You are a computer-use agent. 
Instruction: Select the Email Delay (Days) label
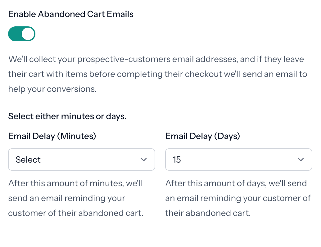tap(202, 136)
